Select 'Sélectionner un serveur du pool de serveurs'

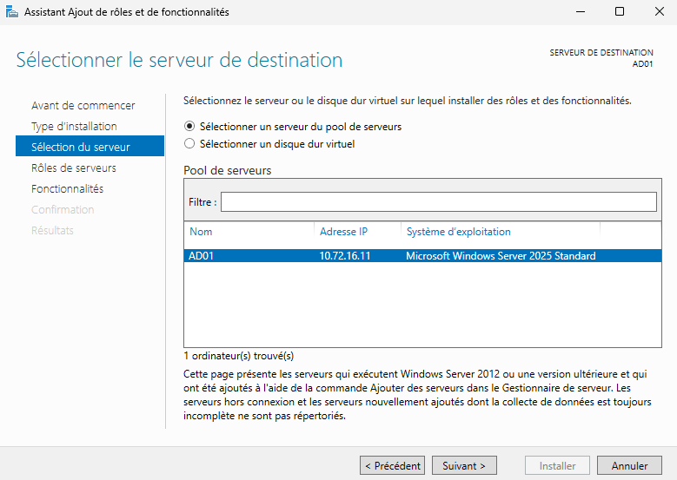pyautogui.click(x=190, y=127)
